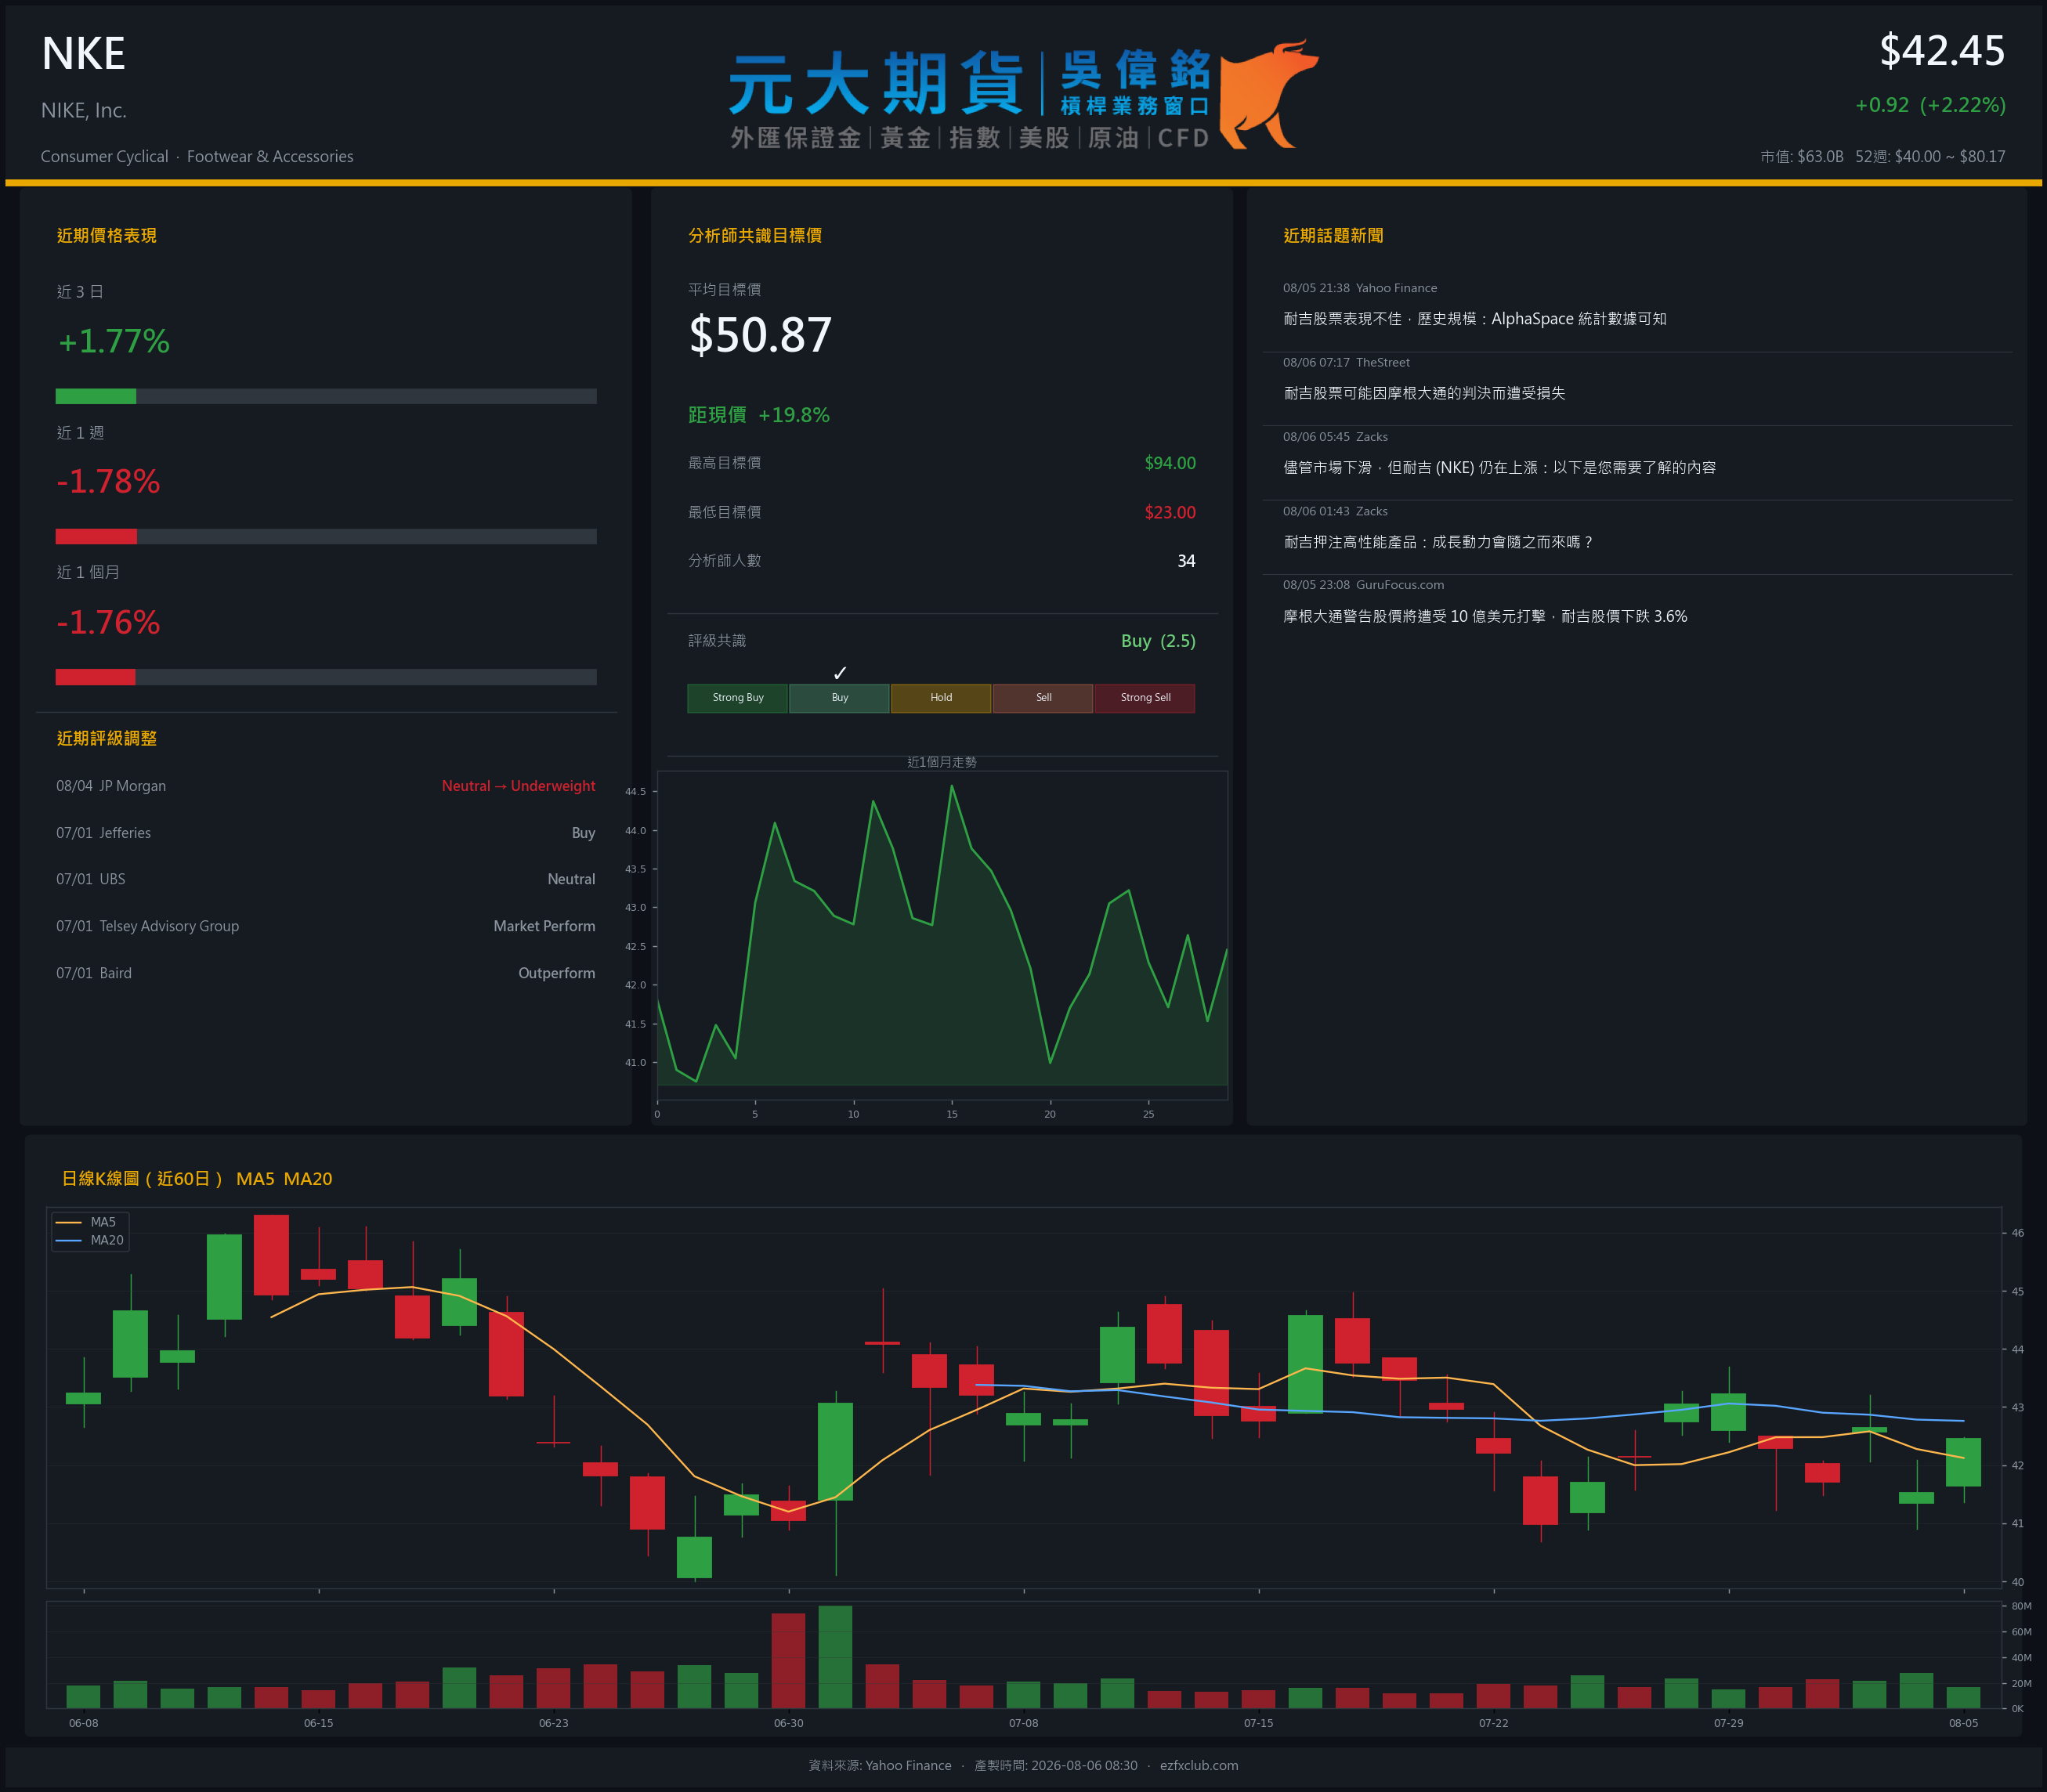Open the 摩根大通的判決 news headline

click(1424, 393)
